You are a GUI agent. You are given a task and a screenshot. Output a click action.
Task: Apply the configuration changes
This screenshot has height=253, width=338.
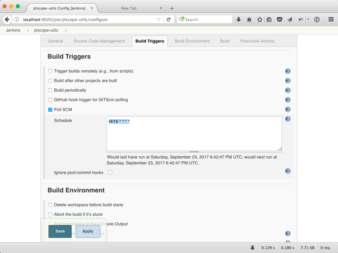pos(88,231)
